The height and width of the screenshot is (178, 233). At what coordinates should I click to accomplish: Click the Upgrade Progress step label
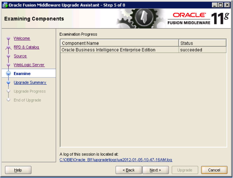(x=30, y=91)
